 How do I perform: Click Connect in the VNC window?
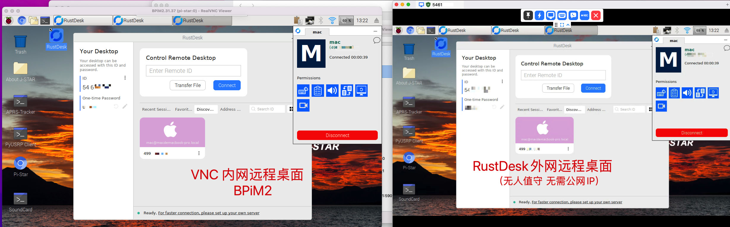click(x=227, y=85)
